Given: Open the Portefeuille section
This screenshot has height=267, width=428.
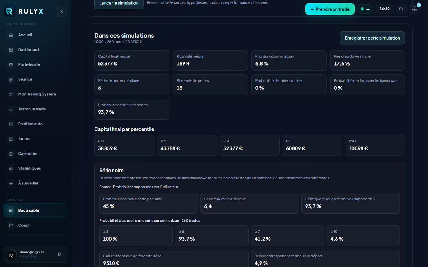Looking at the screenshot, I should pos(35,64).
